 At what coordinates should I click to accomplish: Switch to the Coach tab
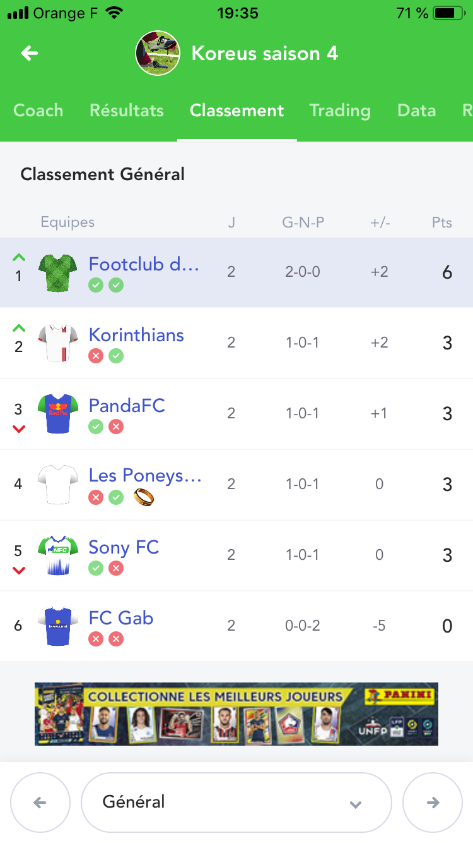(x=38, y=111)
